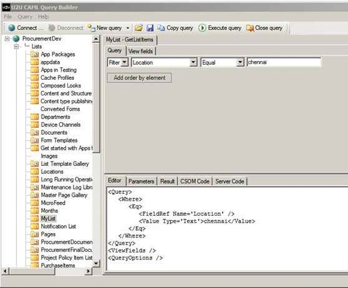Click the Close query icon
348x288 pixels.
tap(250, 28)
